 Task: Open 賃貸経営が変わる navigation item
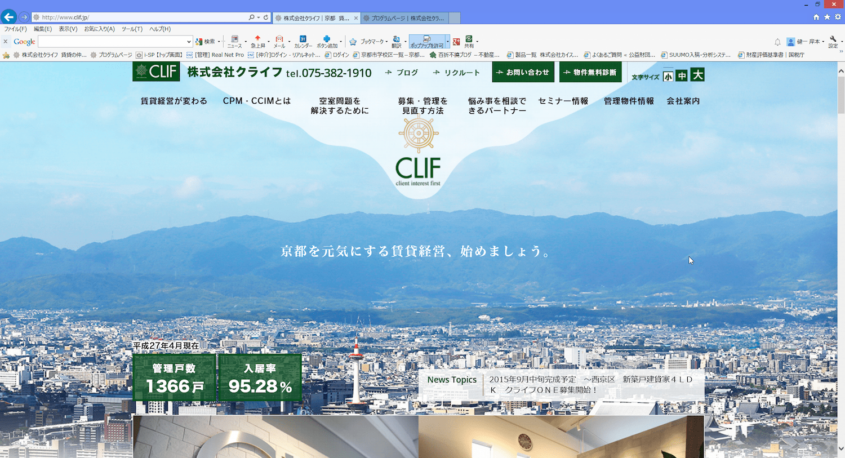coord(174,101)
